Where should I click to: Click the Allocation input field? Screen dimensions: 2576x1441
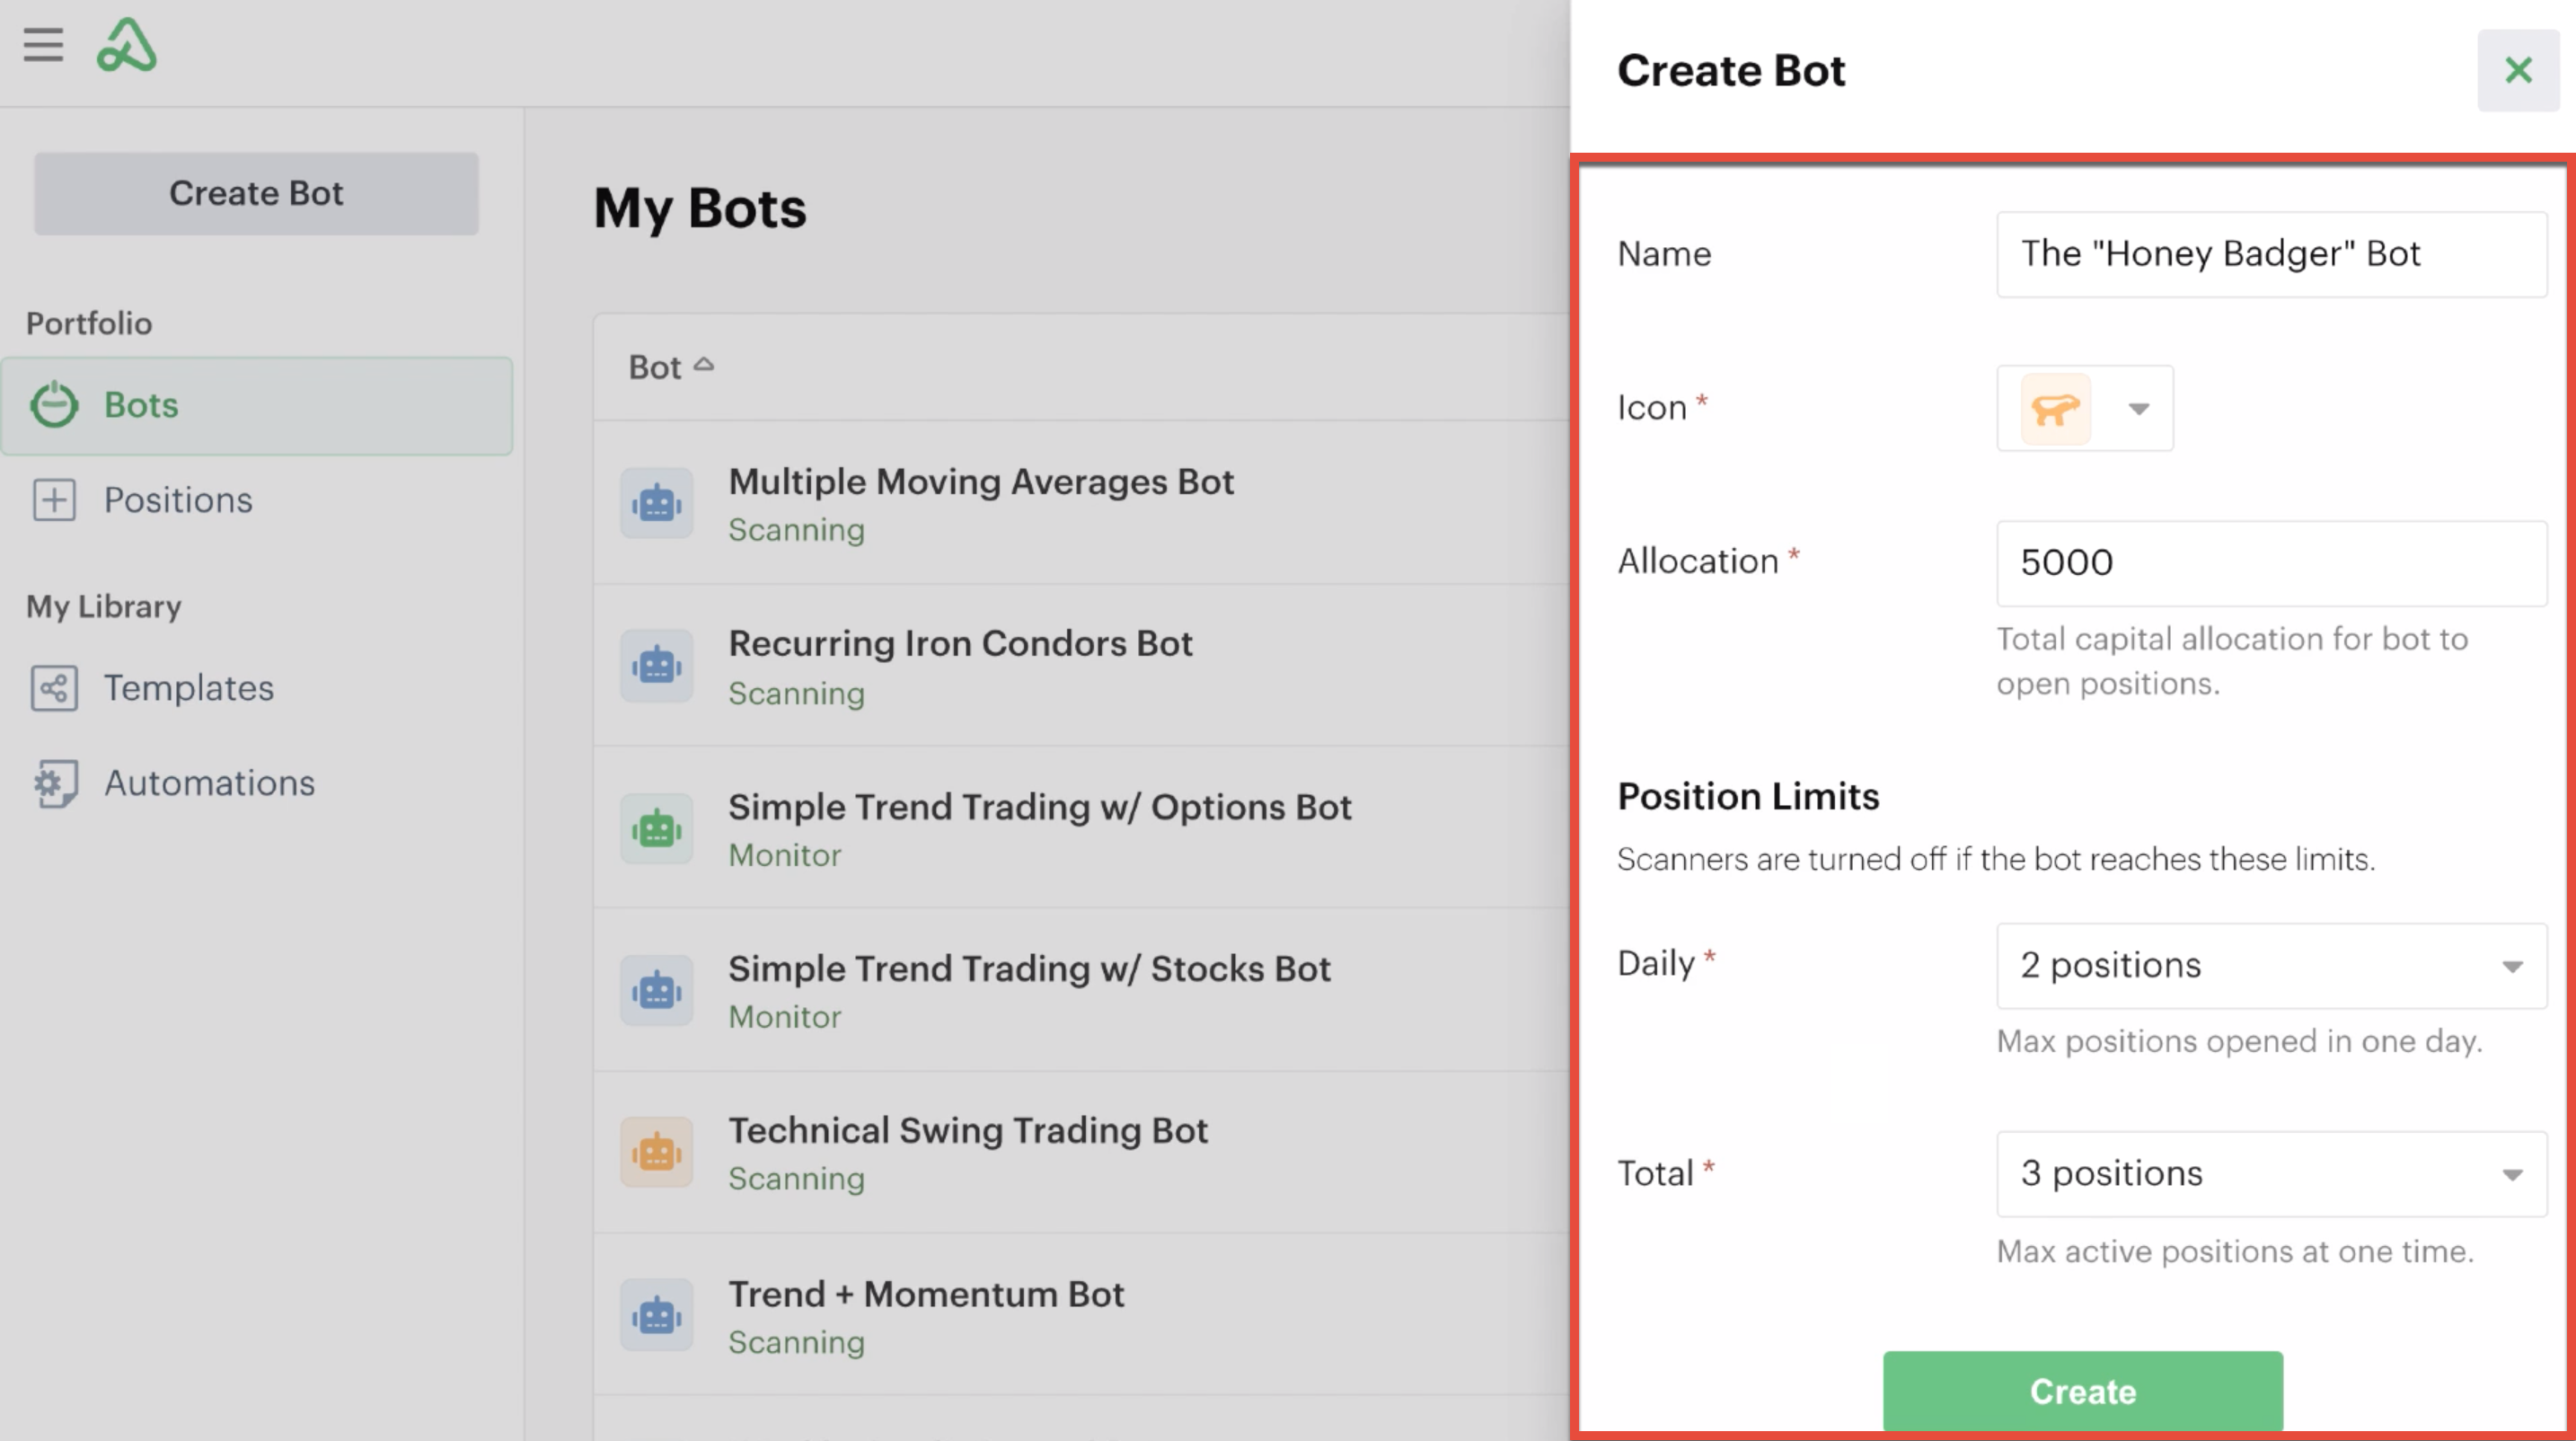(2272, 563)
